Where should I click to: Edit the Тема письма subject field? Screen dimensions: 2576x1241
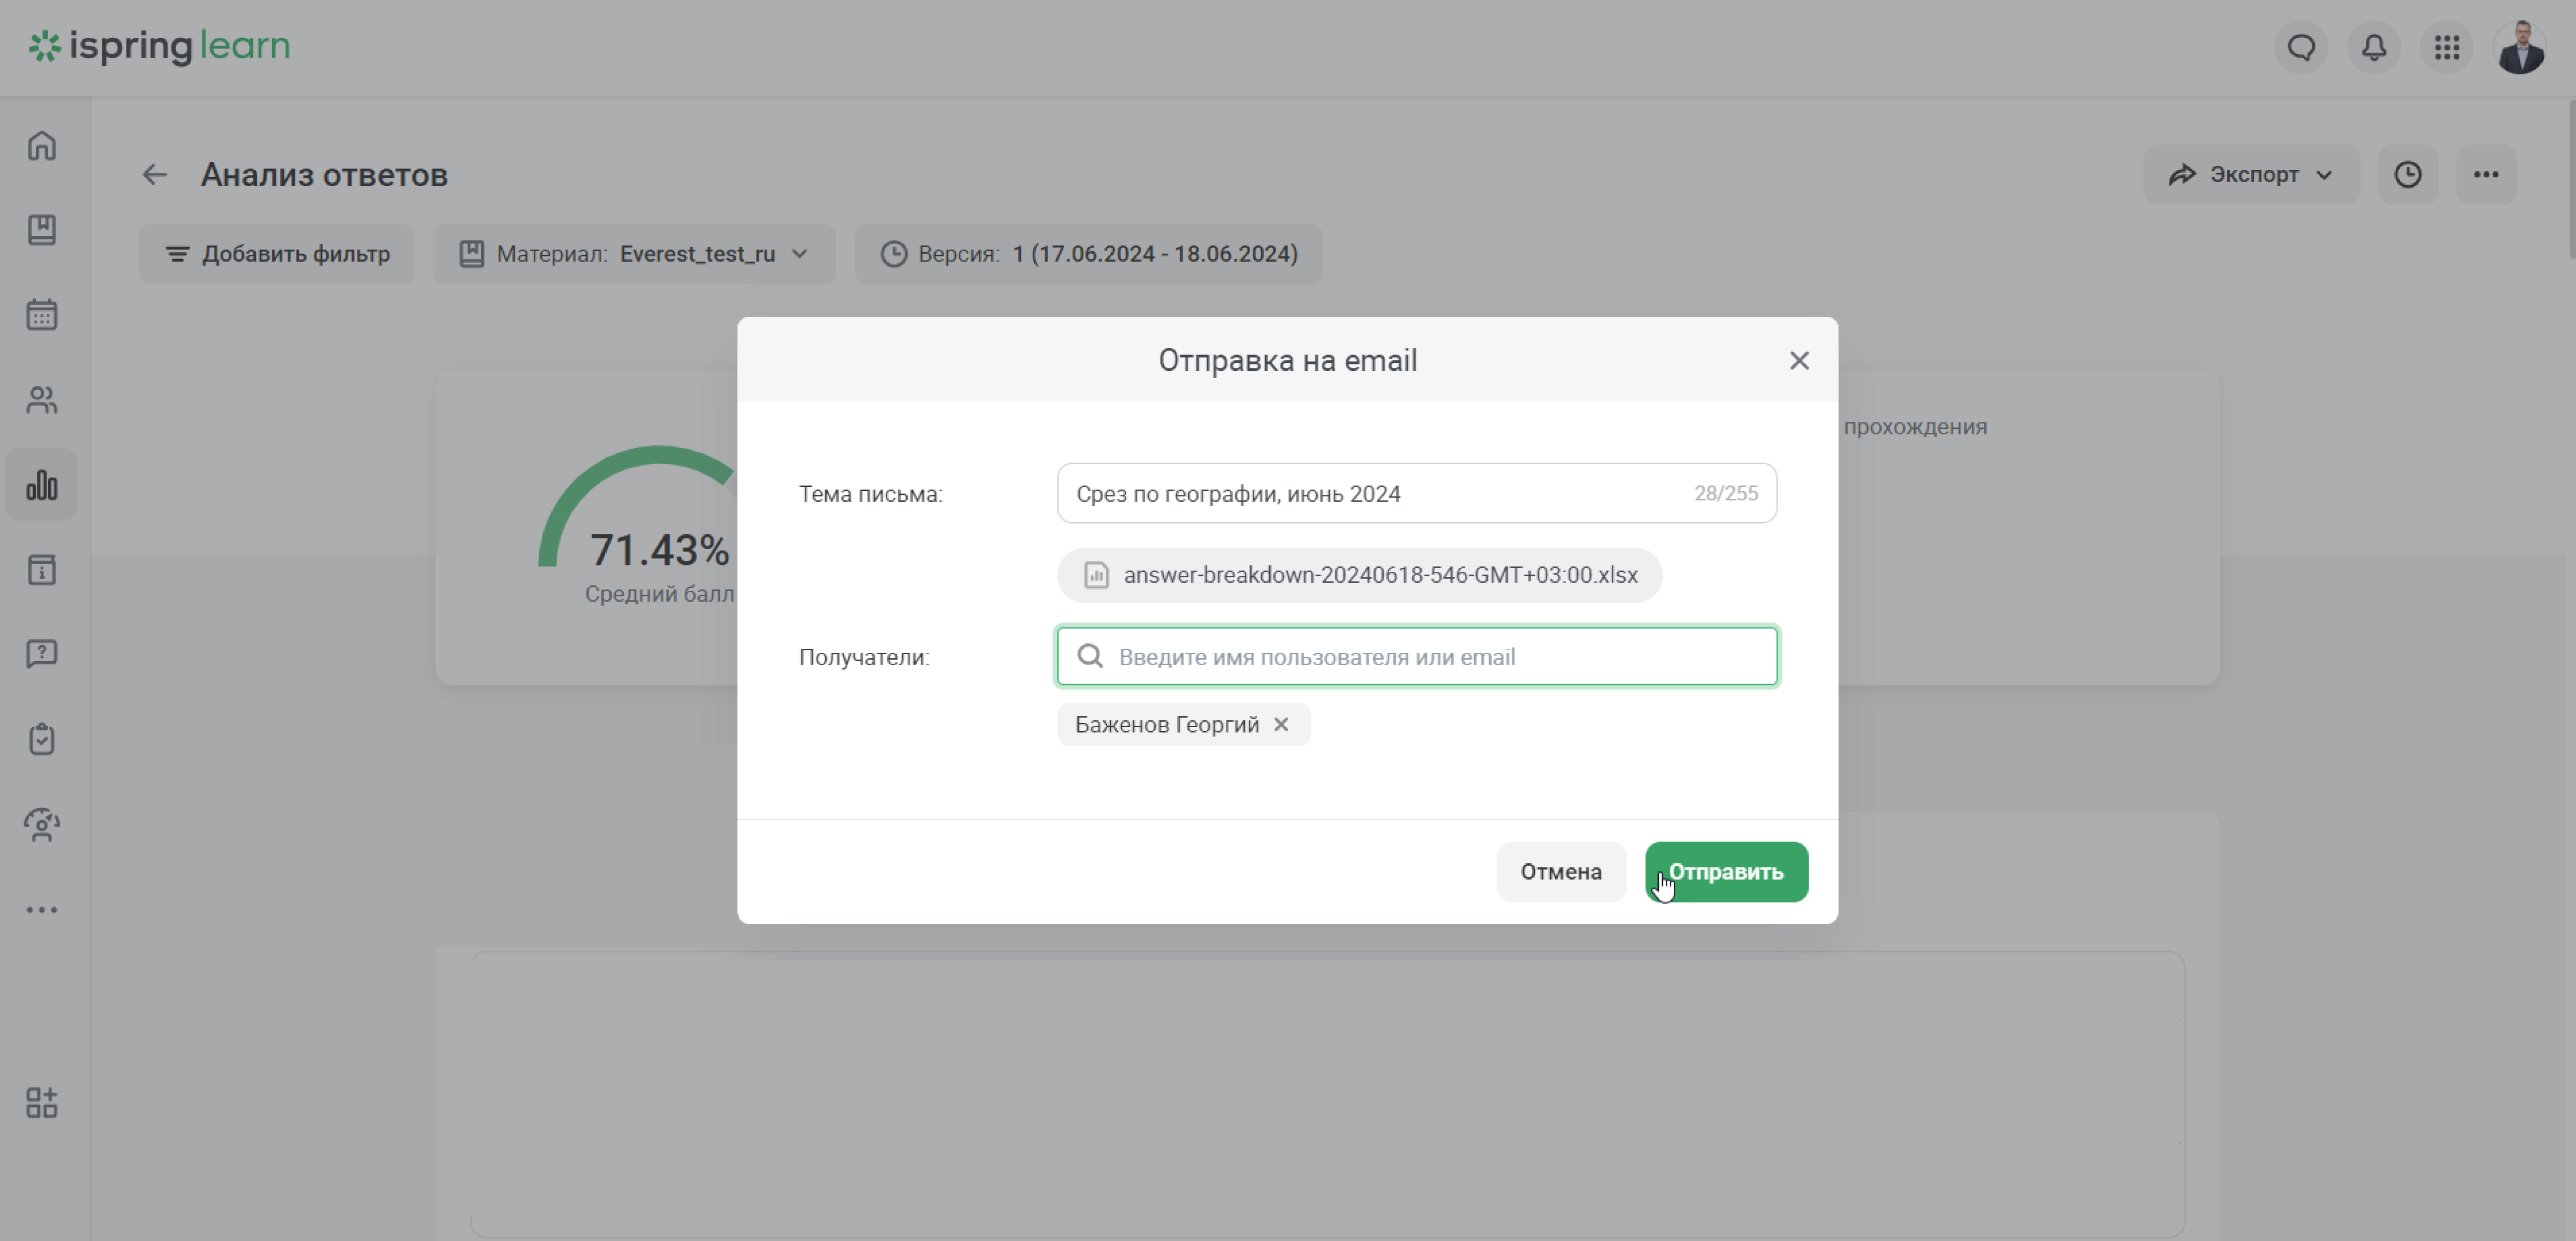click(1416, 493)
